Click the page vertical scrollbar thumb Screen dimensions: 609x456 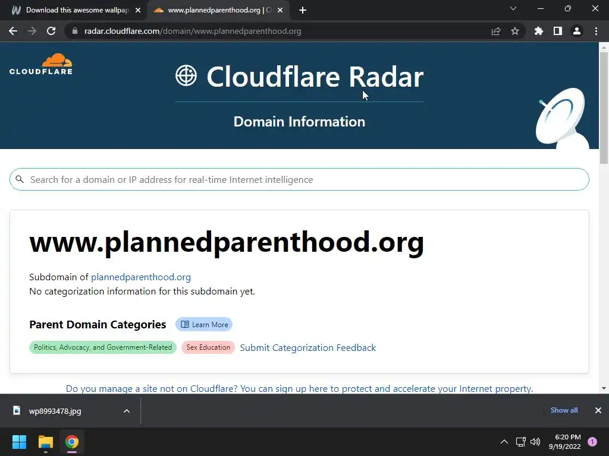pos(604,108)
